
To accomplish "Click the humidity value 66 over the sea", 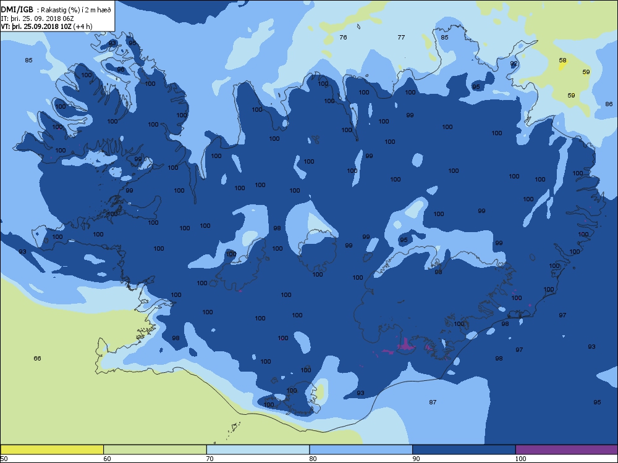I will click(38, 358).
